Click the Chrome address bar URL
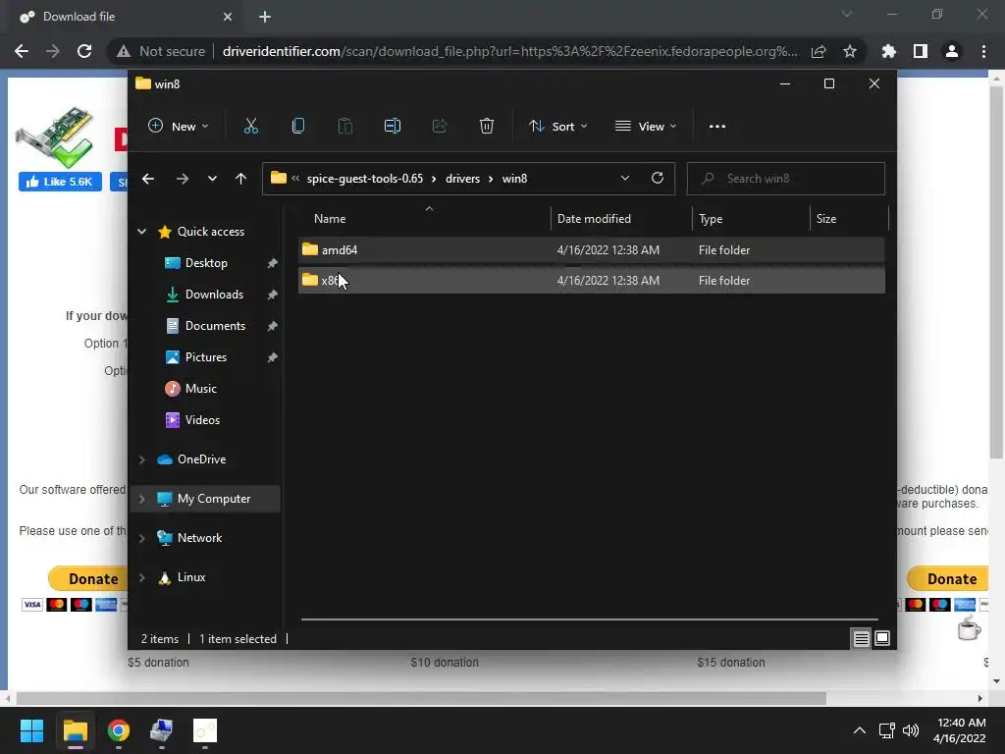The height and width of the screenshot is (754, 1005). [x=510, y=51]
